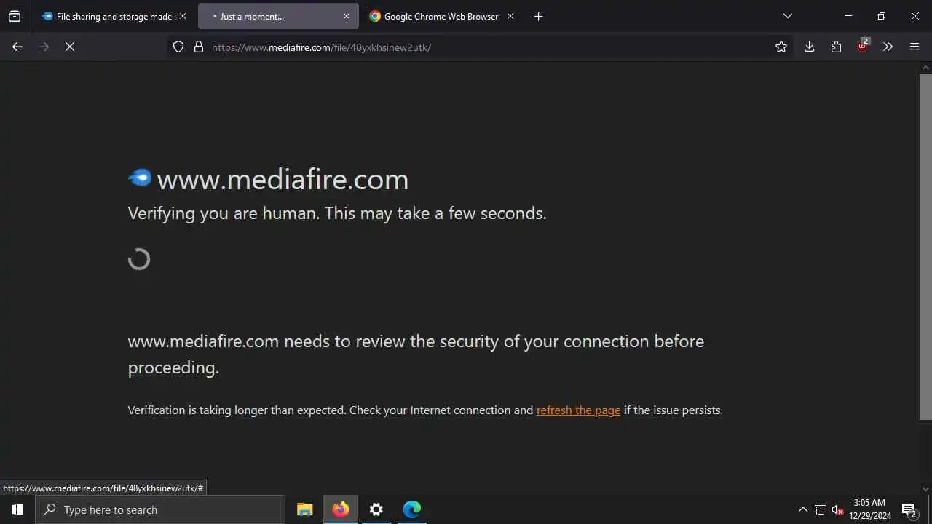The width and height of the screenshot is (932, 524).
Task: Open a new tab with plus button
Action: (x=538, y=16)
